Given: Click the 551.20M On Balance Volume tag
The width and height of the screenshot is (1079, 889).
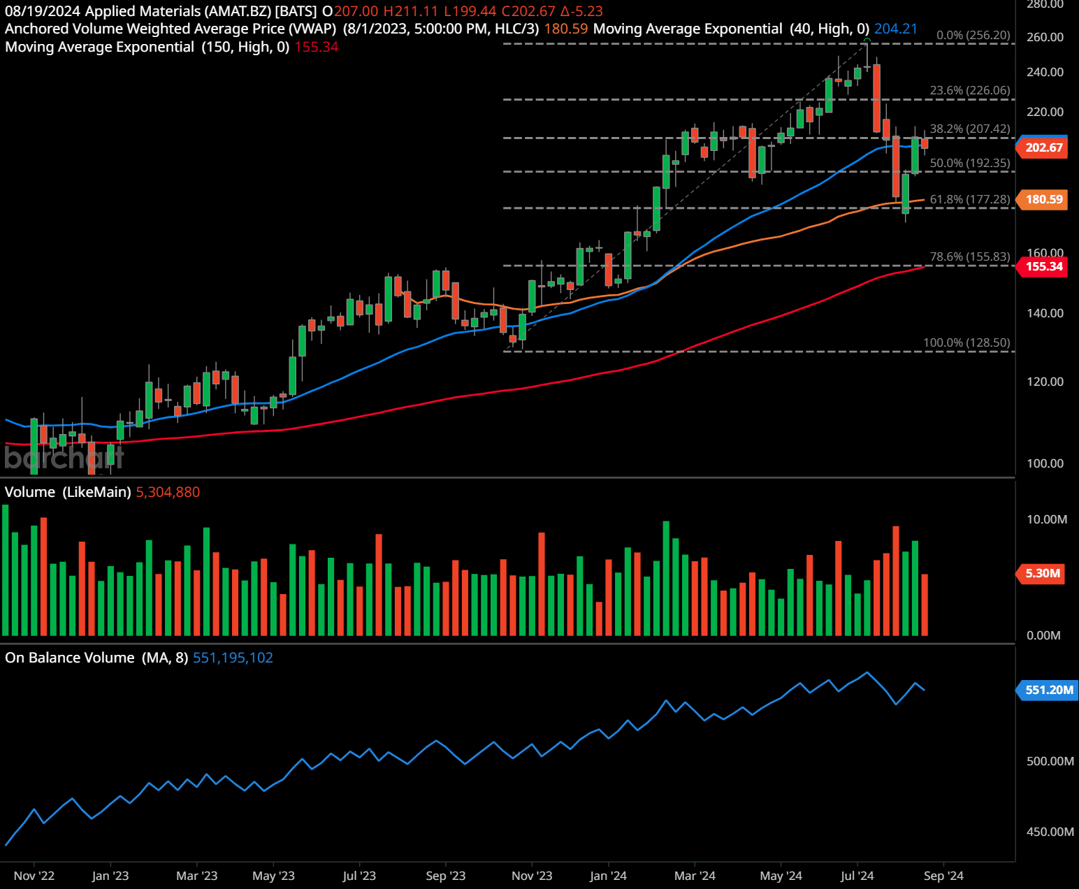Looking at the screenshot, I should click(1048, 690).
